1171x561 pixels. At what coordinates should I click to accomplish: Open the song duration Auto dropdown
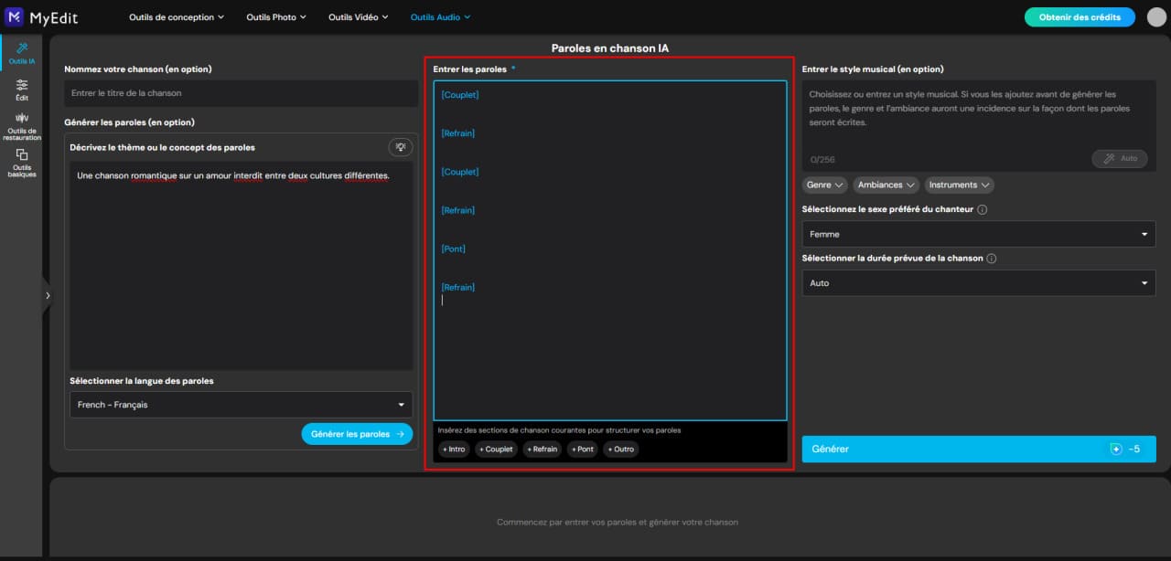click(979, 283)
